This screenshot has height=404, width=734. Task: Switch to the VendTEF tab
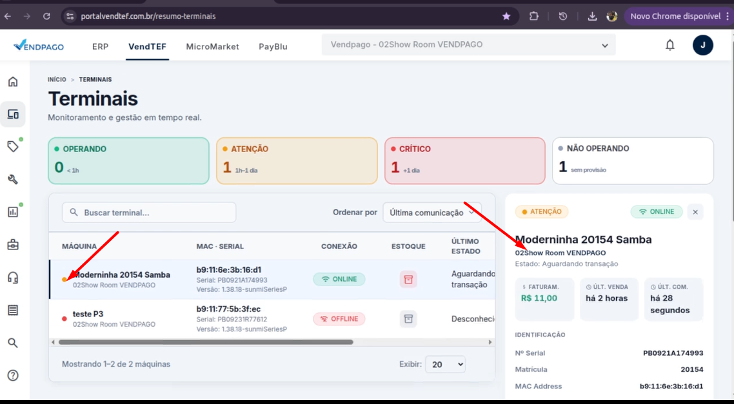[148, 46]
